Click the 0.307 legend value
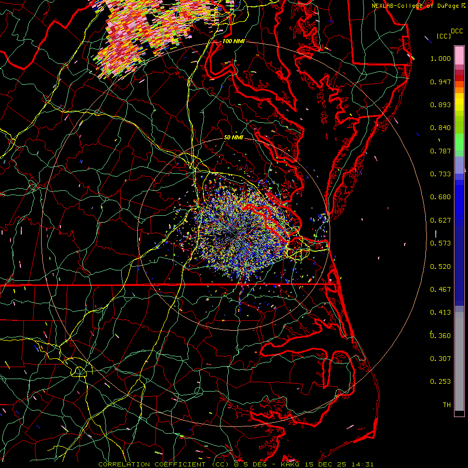This screenshot has height=468, width=468. coord(440,359)
